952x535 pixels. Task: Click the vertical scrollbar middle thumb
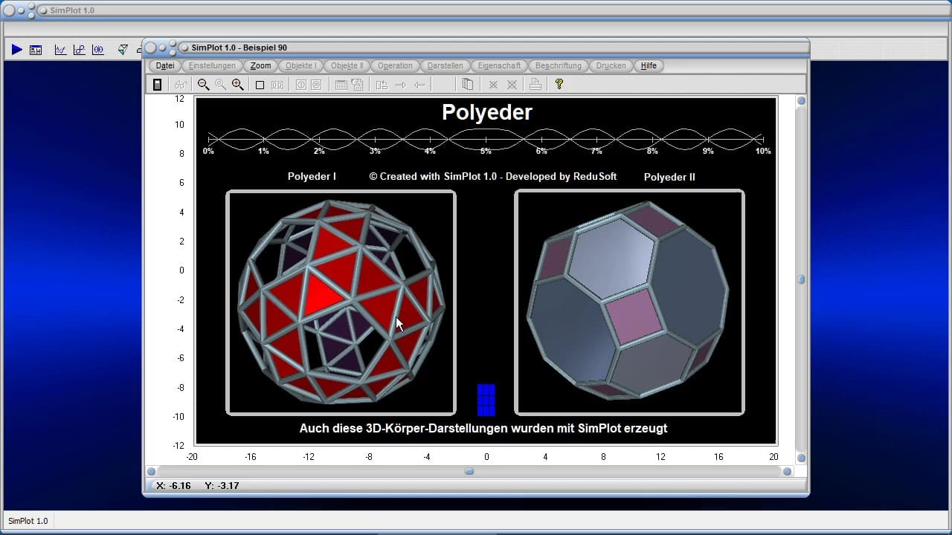pos(802,279)
